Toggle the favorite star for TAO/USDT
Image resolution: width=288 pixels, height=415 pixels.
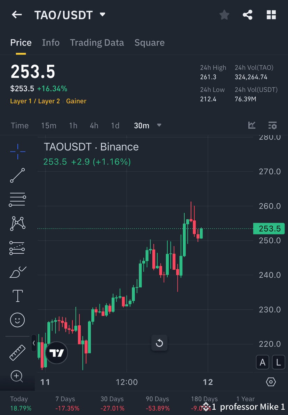[224, 15]
